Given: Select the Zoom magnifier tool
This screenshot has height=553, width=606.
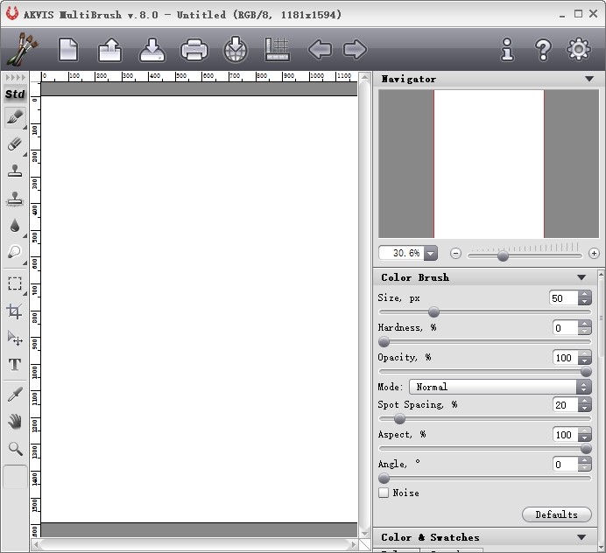Looking at the screenshot, I should coord(15,449).
